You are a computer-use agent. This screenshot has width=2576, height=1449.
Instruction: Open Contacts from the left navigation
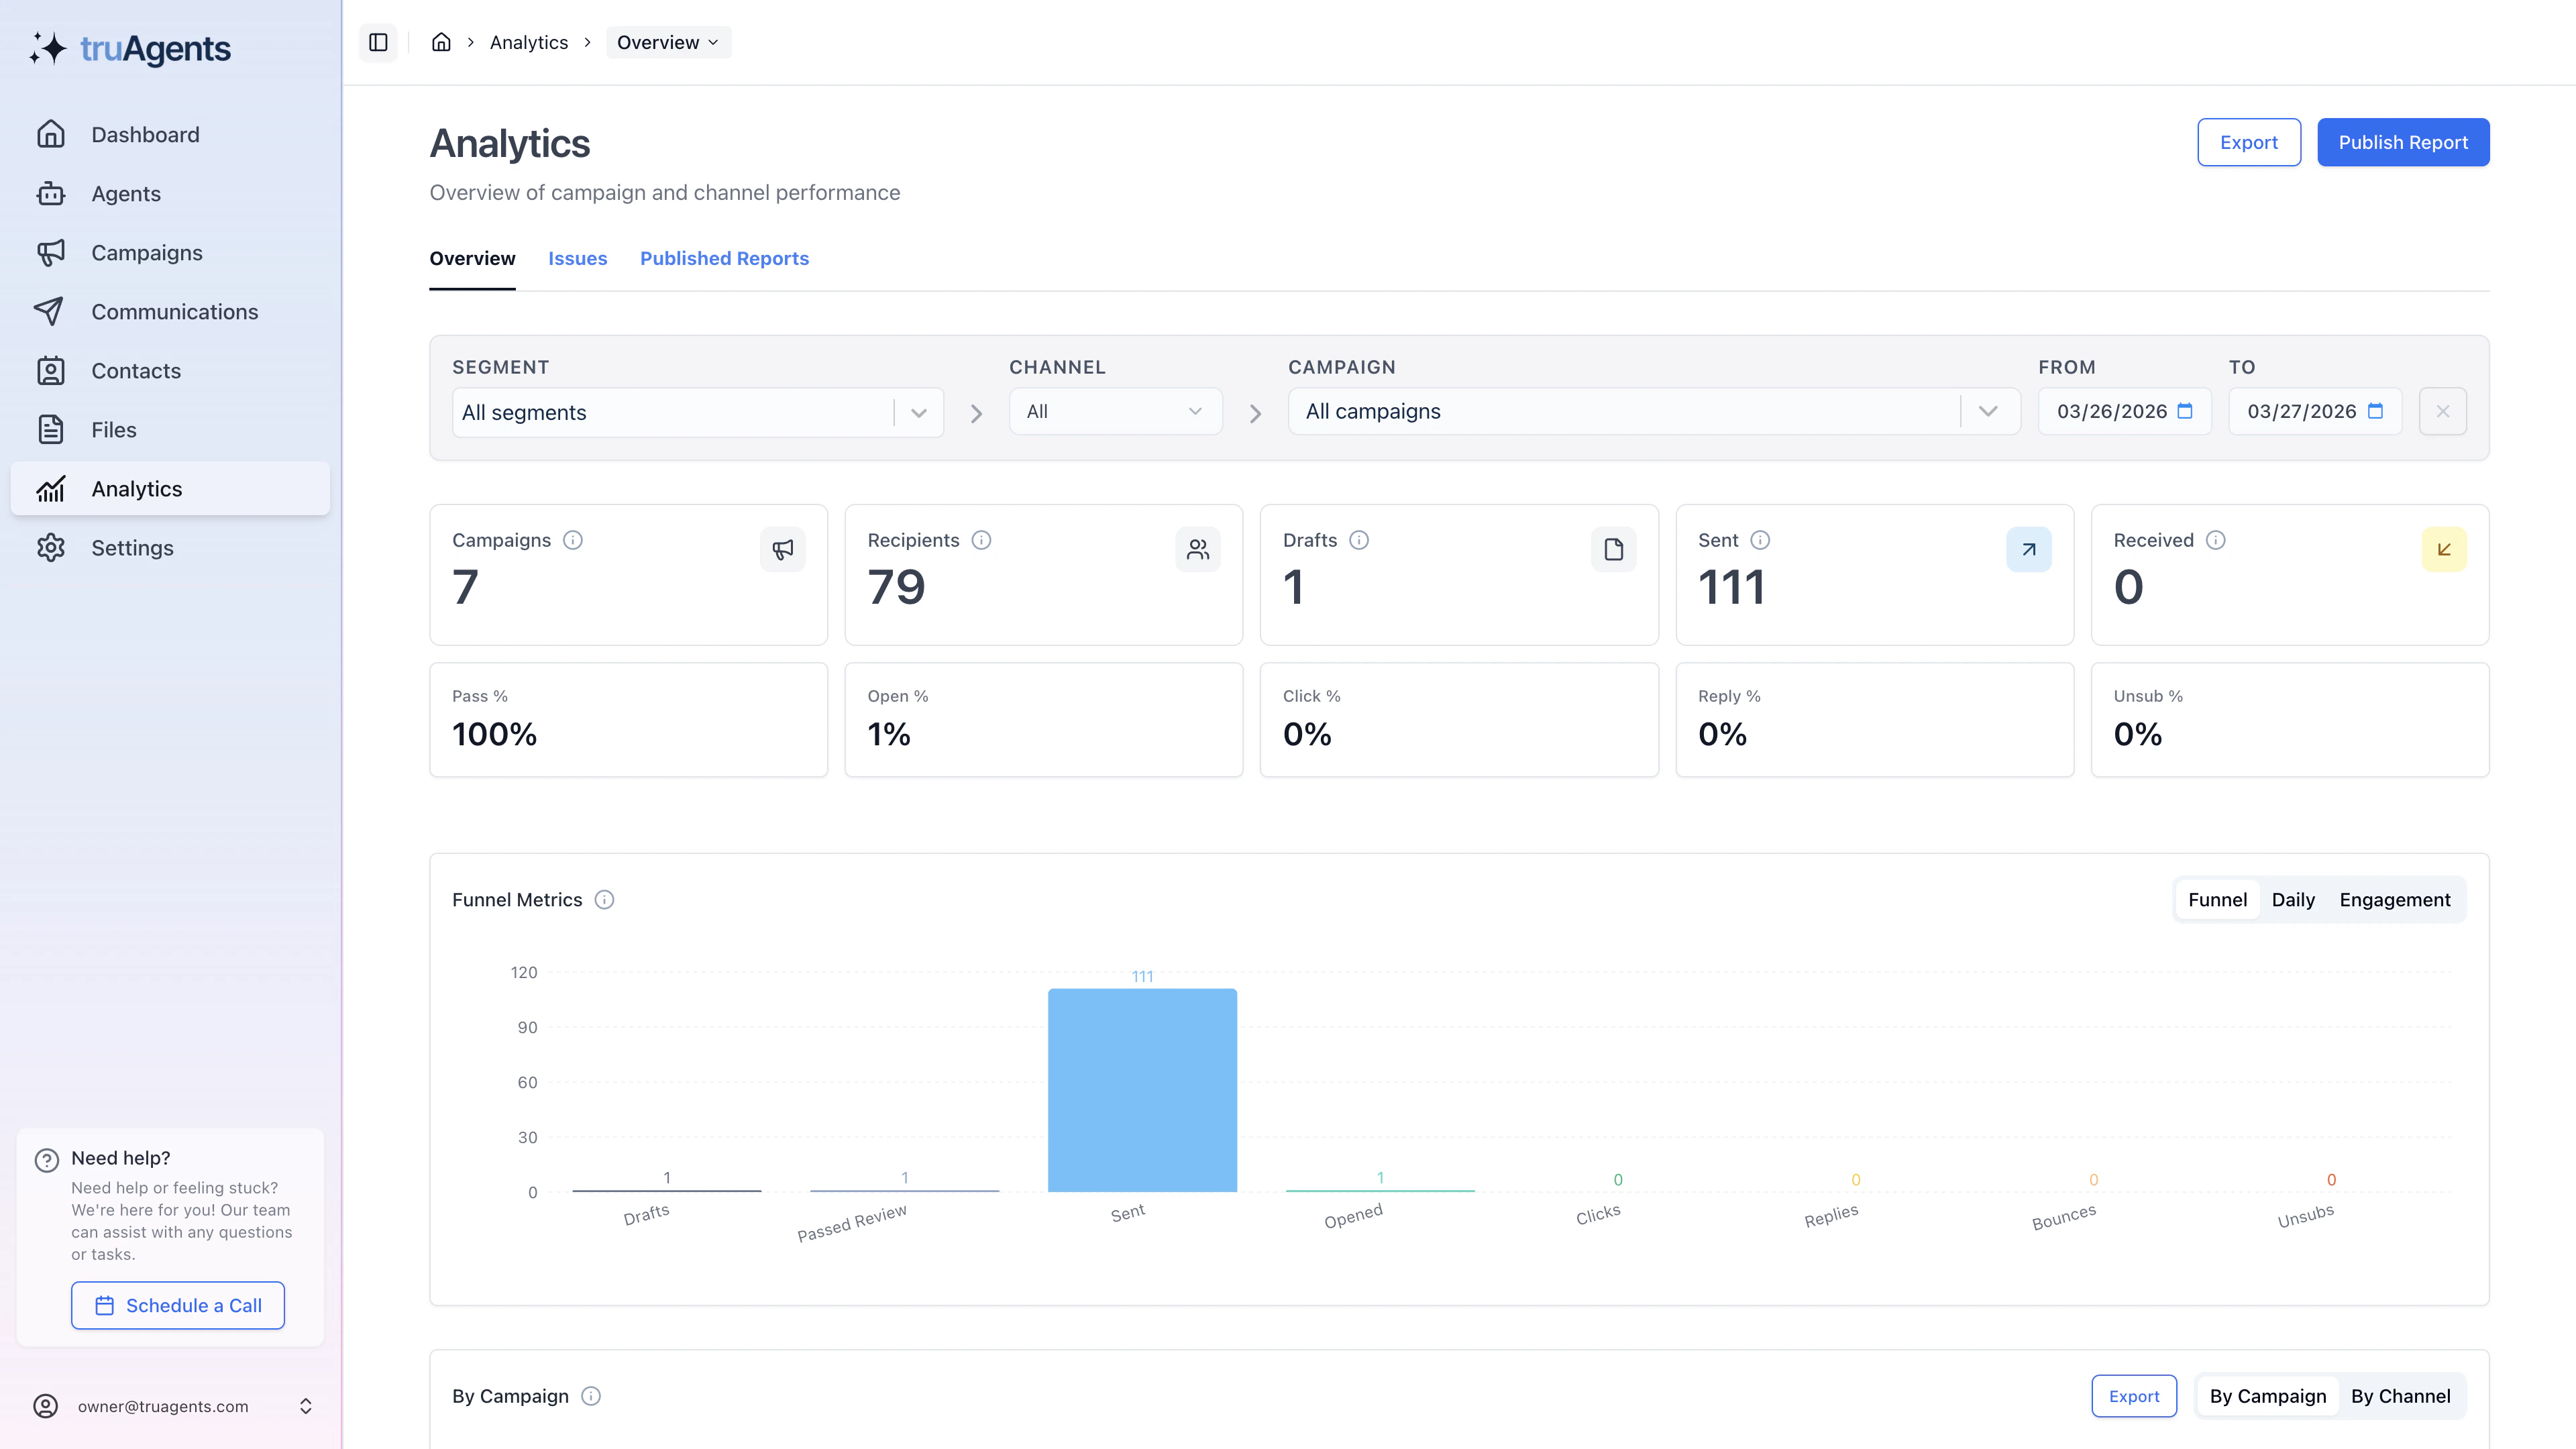(x=135, y=370)
